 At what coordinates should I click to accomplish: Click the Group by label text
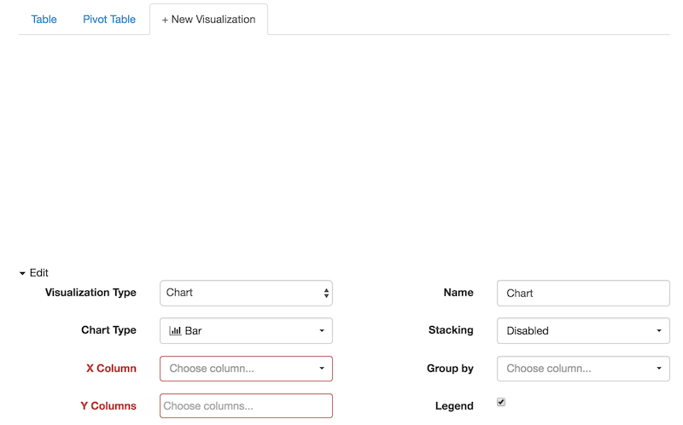click(450, 369)
